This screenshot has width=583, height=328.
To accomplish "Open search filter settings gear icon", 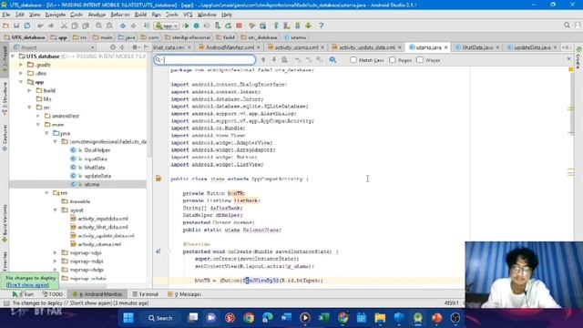I will (332, 60).
